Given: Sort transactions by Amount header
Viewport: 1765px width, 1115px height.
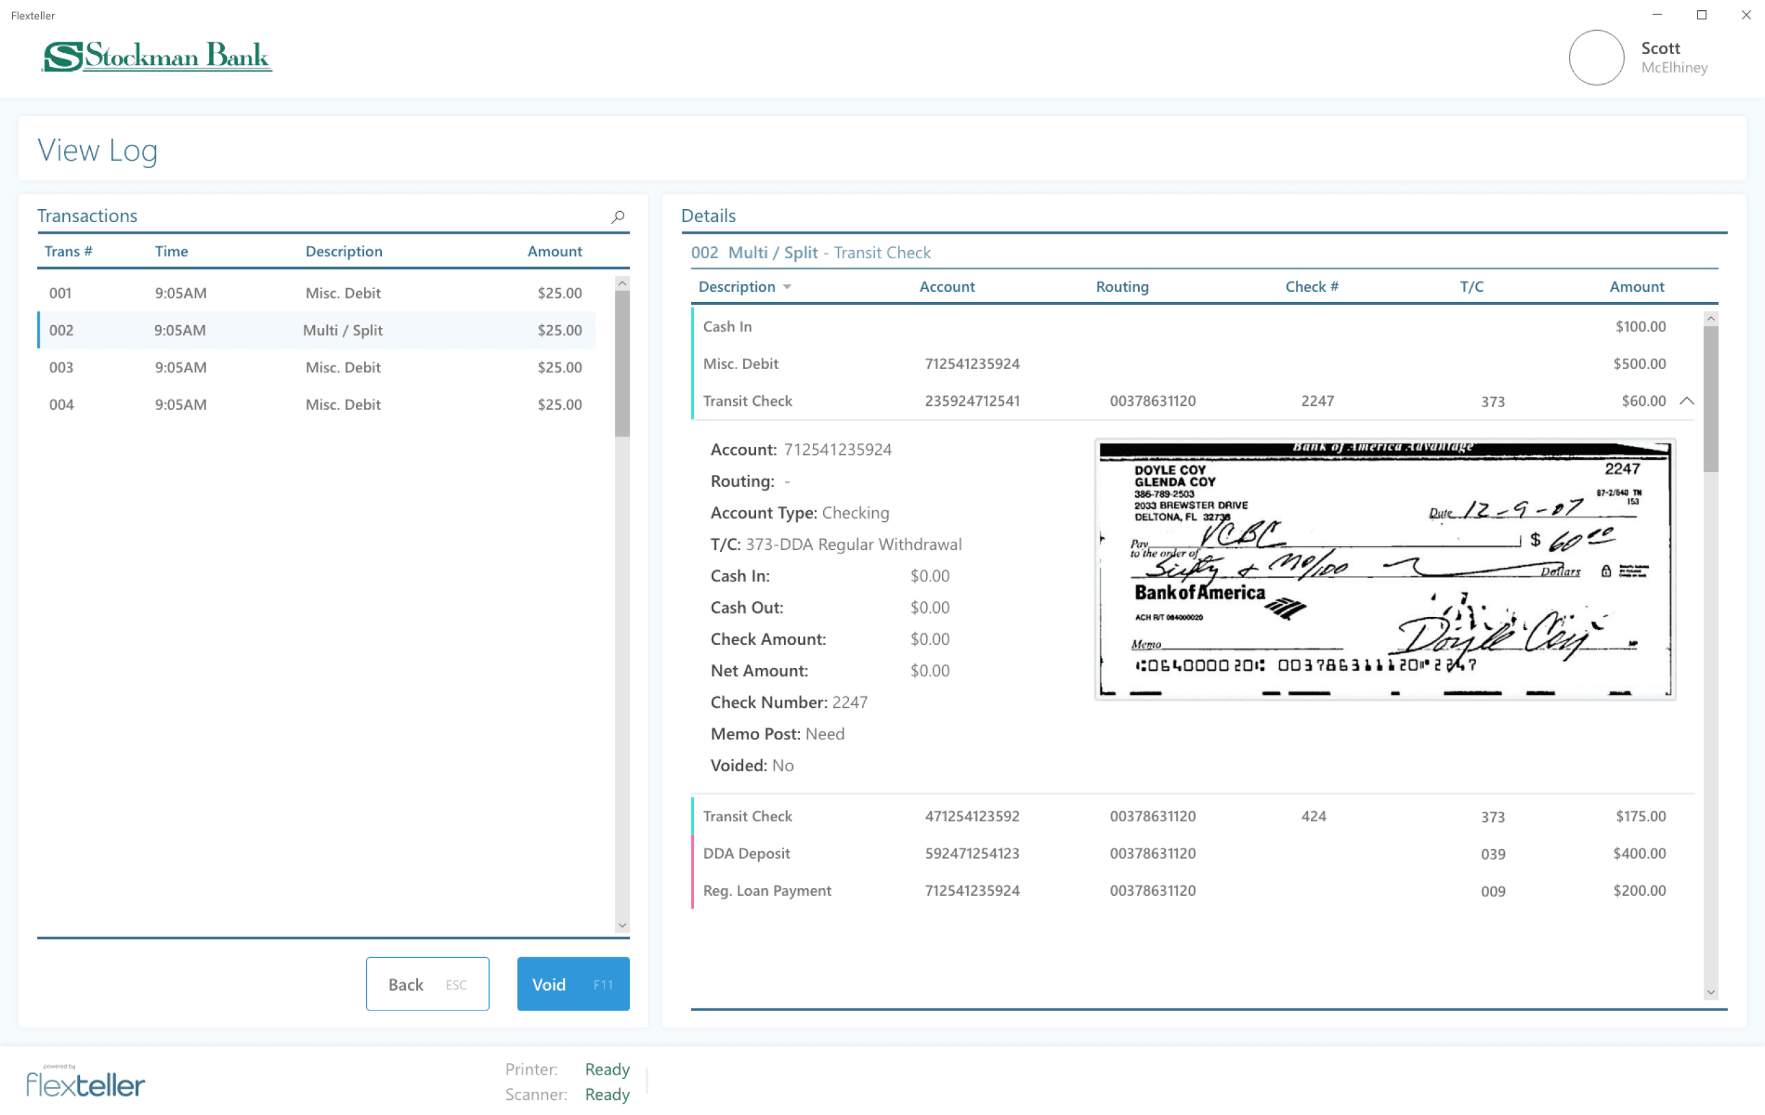Looking at the screenshot, I should coord(555,251).
